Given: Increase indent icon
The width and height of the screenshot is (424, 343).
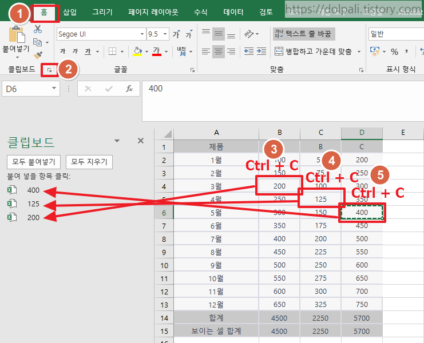Looking at the screenshot, I should pyautogui.click(x=261, y=51).
